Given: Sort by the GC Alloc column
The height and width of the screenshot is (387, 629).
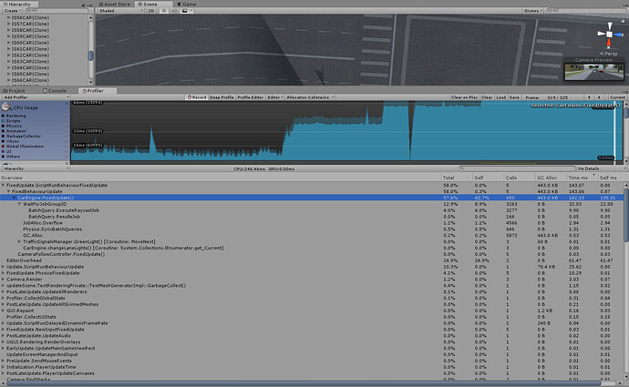Looking at the screenshot, I should (x=551, y=178).
